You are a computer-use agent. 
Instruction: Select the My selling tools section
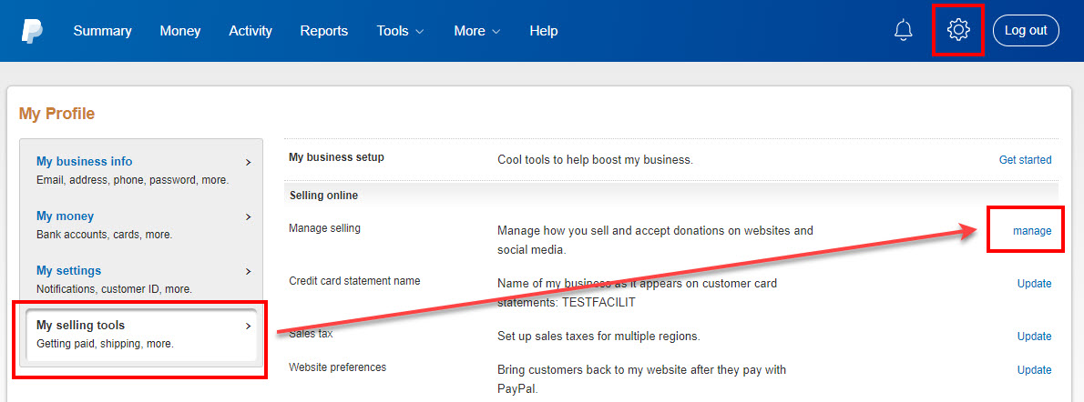click(80, 326)
